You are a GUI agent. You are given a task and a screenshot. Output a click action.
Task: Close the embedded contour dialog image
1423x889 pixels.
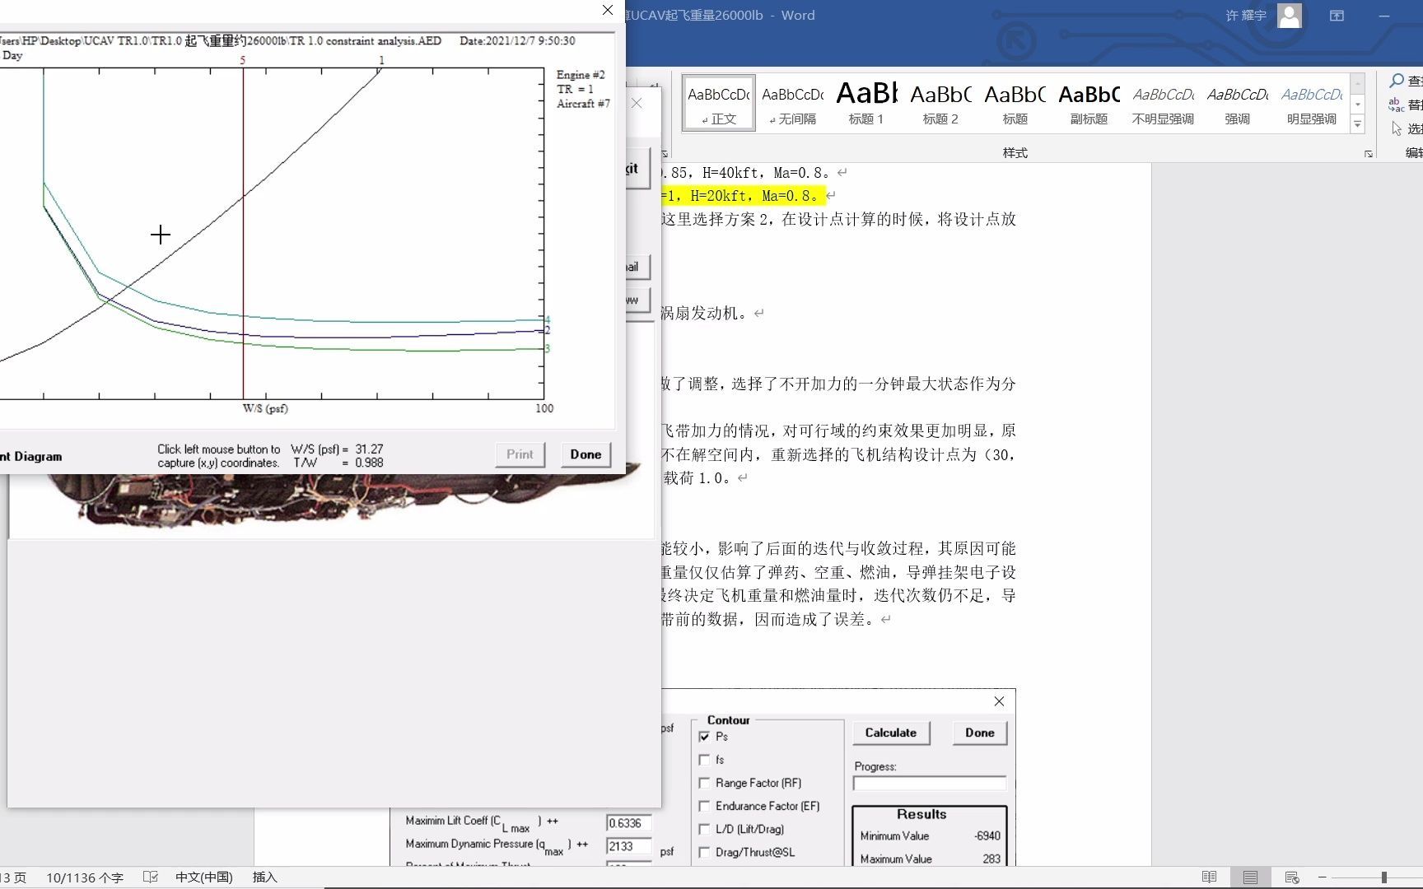tap(999, 701)
